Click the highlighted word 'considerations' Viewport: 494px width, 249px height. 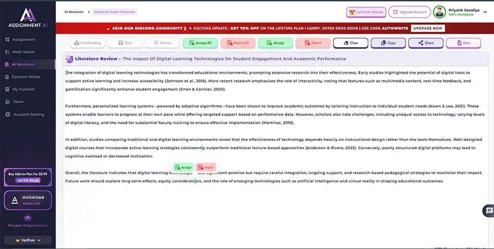coord(187,181)
